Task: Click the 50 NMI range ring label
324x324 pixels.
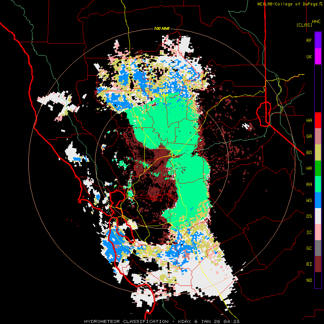Action: 161,95
